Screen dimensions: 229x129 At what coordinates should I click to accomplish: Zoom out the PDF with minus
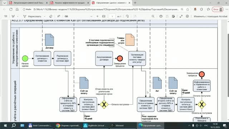(x=92, y=16)
